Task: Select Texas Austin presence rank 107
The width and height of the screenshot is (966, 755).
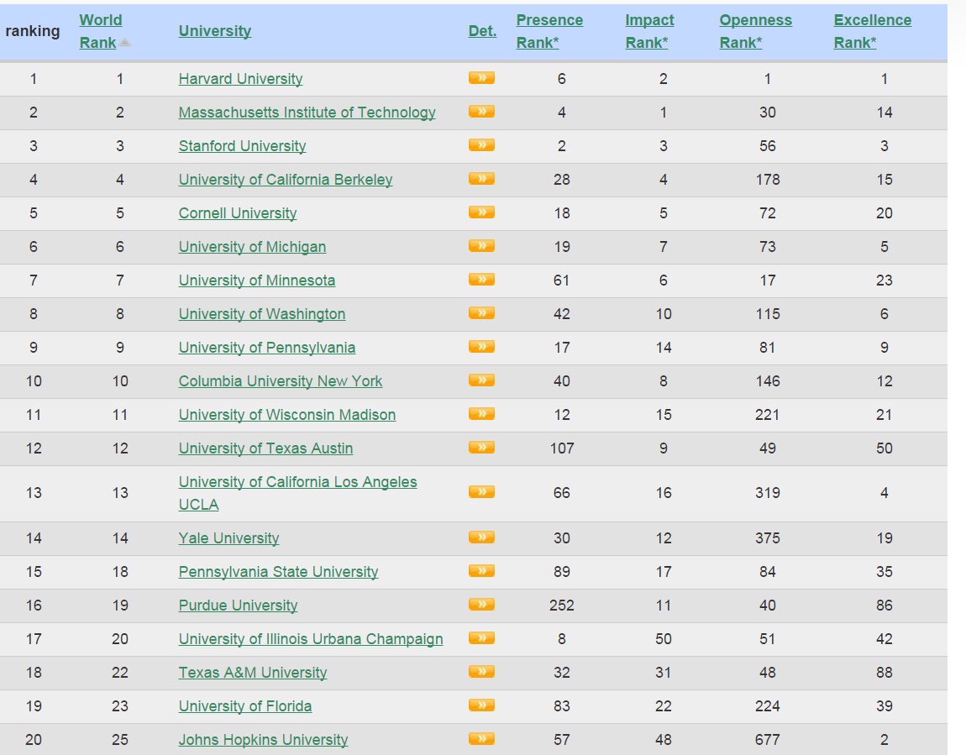Action: tap(562, 448)
